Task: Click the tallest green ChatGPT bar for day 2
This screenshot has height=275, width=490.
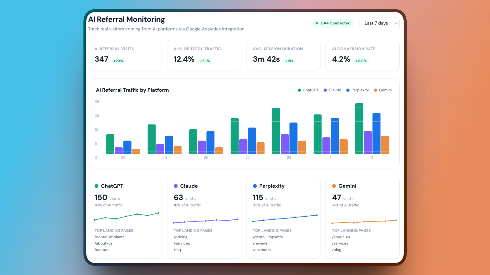Action: [x=359, y=128]
